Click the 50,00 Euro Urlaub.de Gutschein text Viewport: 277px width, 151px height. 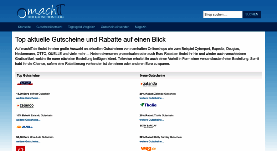[35, 137]
